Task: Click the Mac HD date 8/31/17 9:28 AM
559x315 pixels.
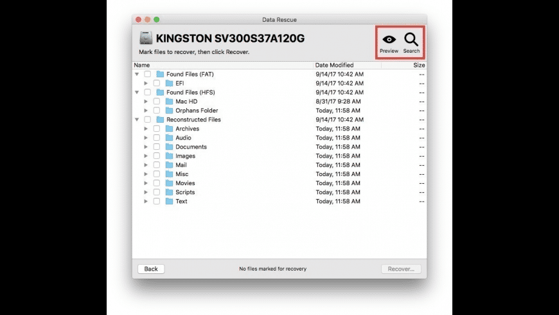Action: (338, 102)
